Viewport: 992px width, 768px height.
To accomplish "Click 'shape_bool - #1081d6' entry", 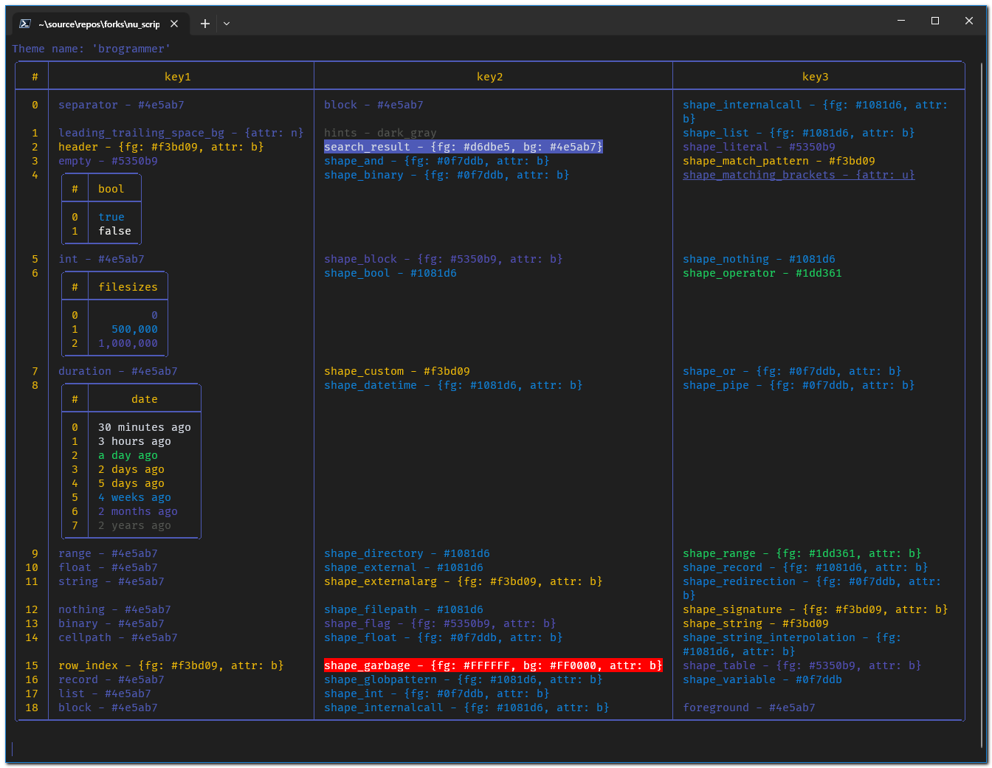I will click(x=390, y=273).
